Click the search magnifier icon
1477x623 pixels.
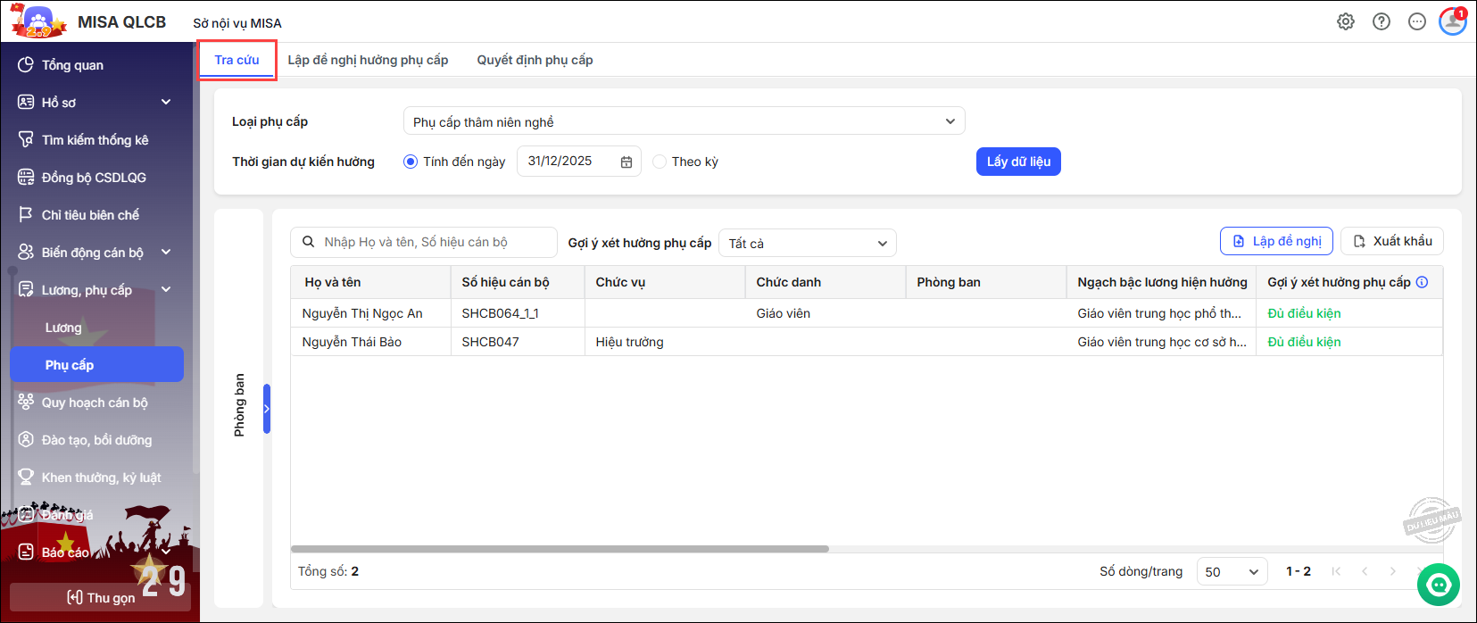309,242
